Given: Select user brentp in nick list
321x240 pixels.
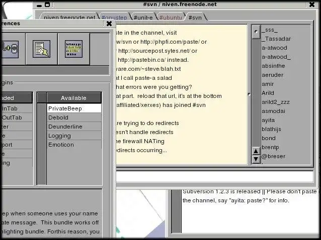Looking at the screenshot, I should [270, 147].
